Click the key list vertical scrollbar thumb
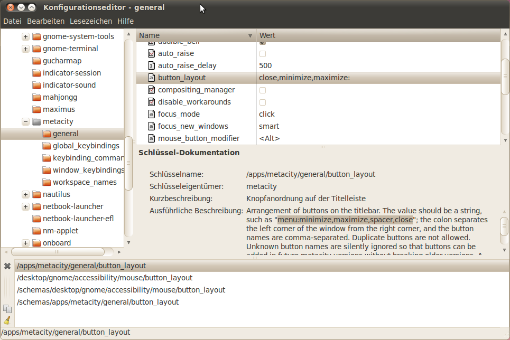 505,77
